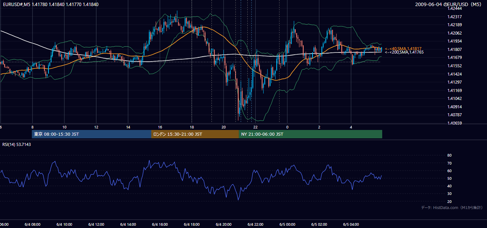The height and width of the screenshot is (228, 487).
Task: Click the 6/5 04:00 date-time label
Action: [x=351, y=224]
